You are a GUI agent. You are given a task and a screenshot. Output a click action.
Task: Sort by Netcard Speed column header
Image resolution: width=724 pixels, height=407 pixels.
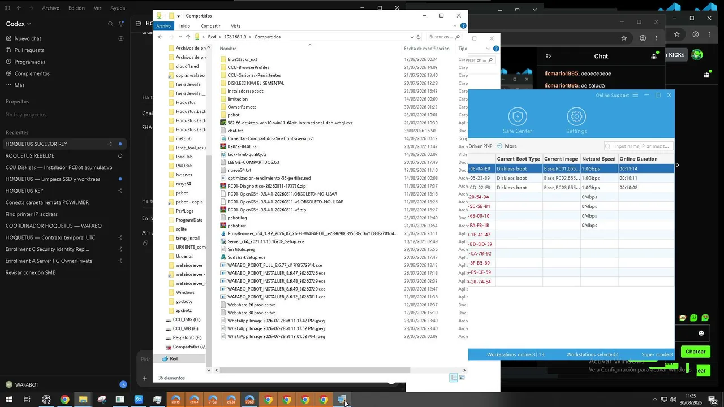598,159
